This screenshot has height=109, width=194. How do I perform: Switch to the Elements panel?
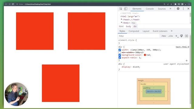click(x=137, y=9)
